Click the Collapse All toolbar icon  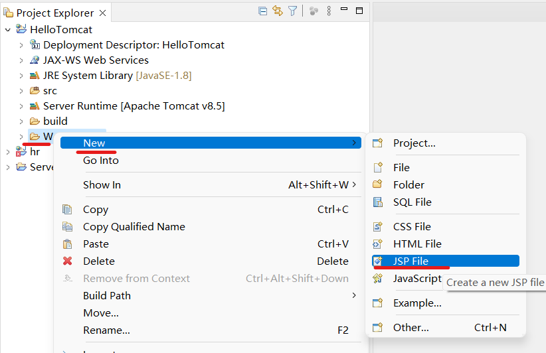pyautogui.click(x=263, y=11)
